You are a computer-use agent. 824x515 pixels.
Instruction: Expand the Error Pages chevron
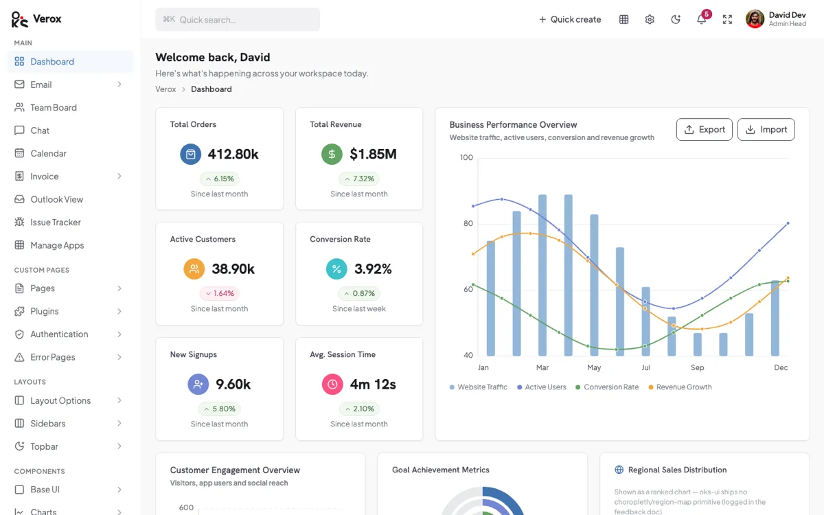tap(119, 357)
